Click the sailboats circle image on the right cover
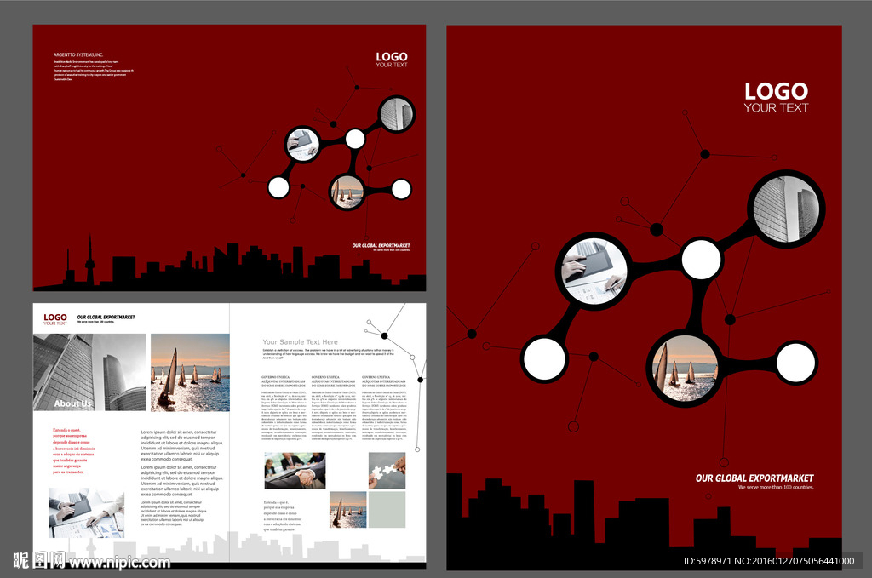The height and width of the screenshot is (578, 872). coord(685,368)
